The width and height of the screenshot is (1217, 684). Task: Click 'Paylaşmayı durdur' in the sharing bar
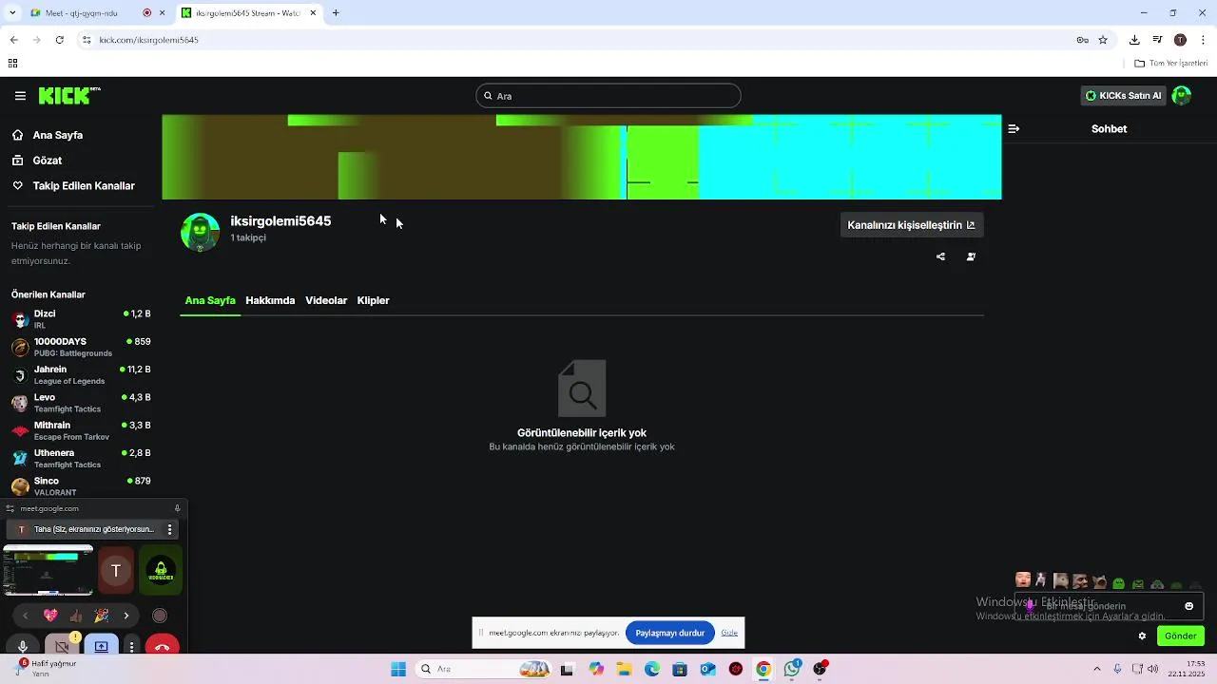click(x=670, y=633)
